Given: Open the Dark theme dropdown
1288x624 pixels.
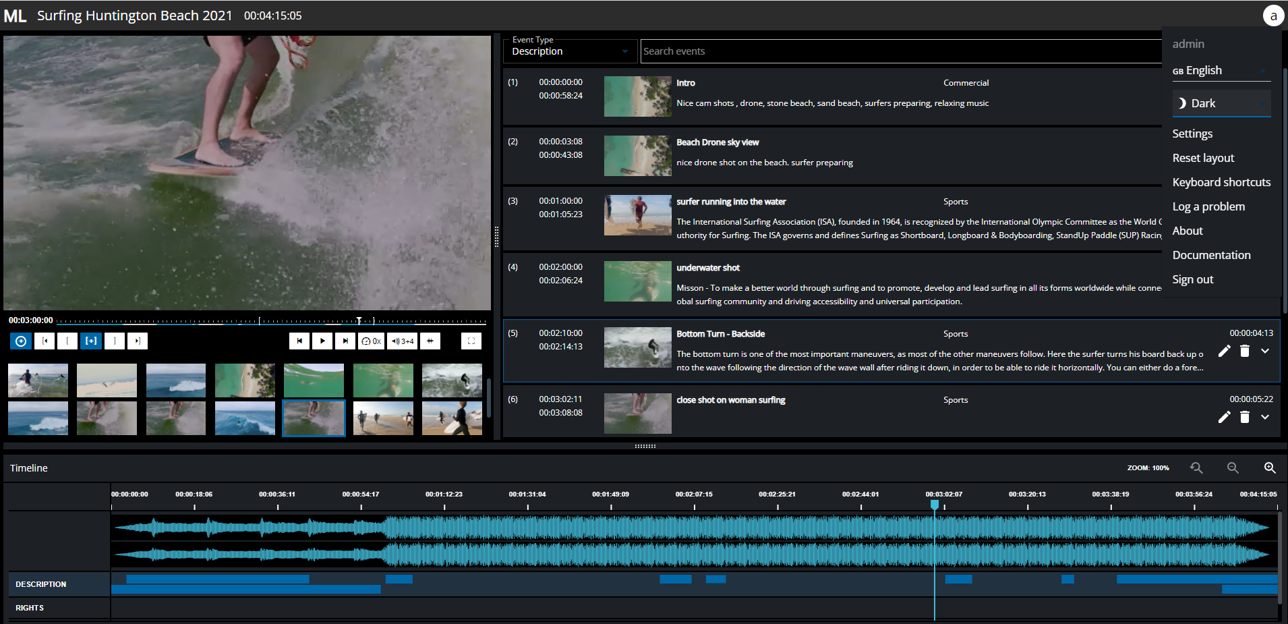Looking at the screenshot, I should (1221, 103).
